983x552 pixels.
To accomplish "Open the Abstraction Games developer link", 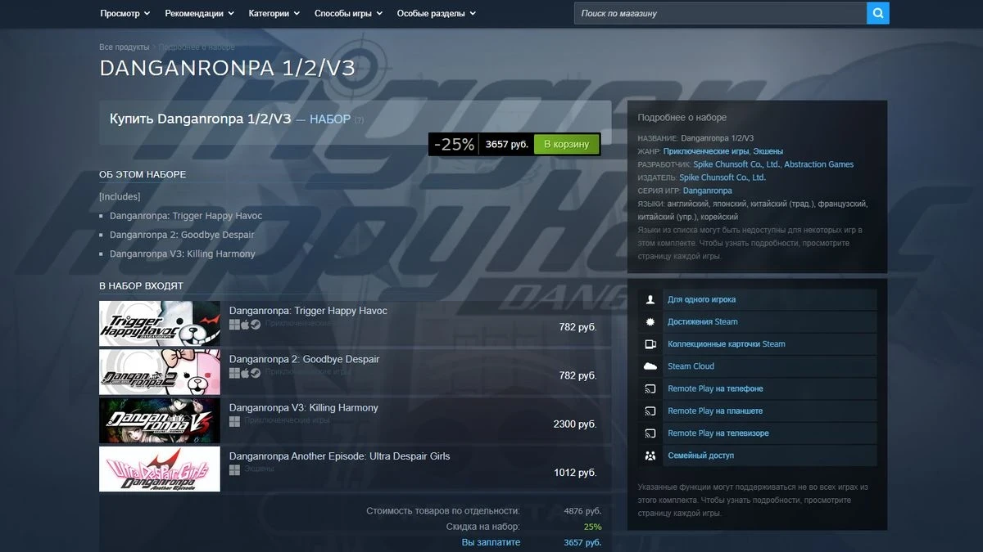I will [819, 164].
